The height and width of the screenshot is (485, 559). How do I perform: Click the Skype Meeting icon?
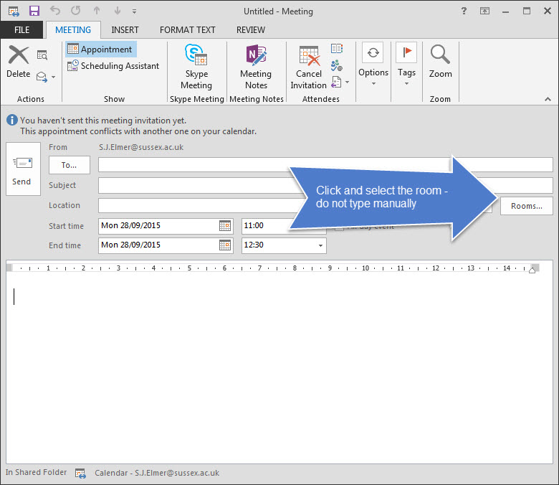tap(196, 55)
